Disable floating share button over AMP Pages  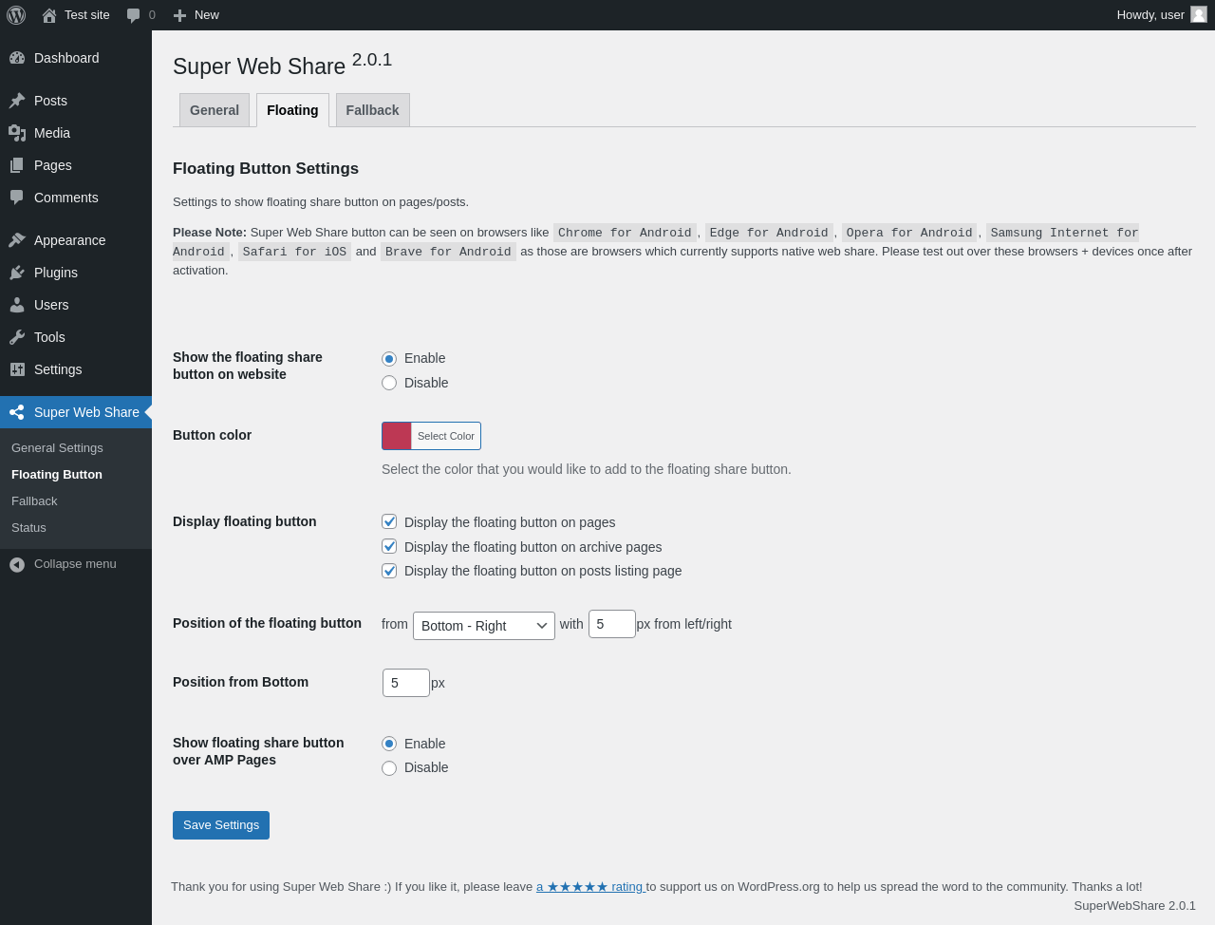(389, 768)
